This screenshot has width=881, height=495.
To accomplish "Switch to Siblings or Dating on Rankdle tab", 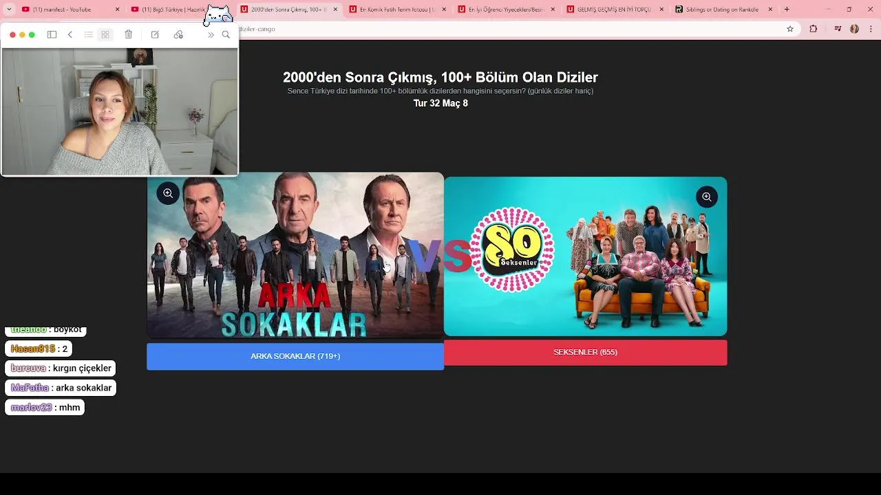I will pyautogui.click(x=724, y=10).
